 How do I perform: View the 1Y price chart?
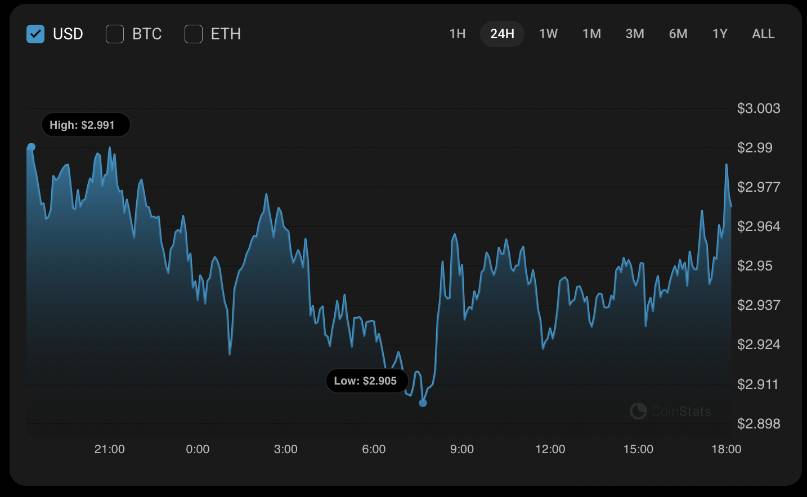pyautogui.click(x=720, y=34)
